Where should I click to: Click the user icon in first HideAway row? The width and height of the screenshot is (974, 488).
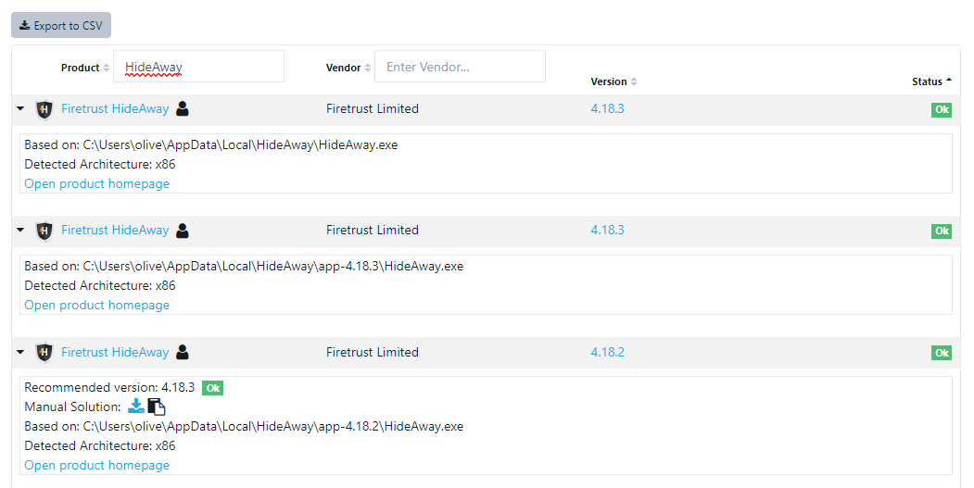[182, 108]
